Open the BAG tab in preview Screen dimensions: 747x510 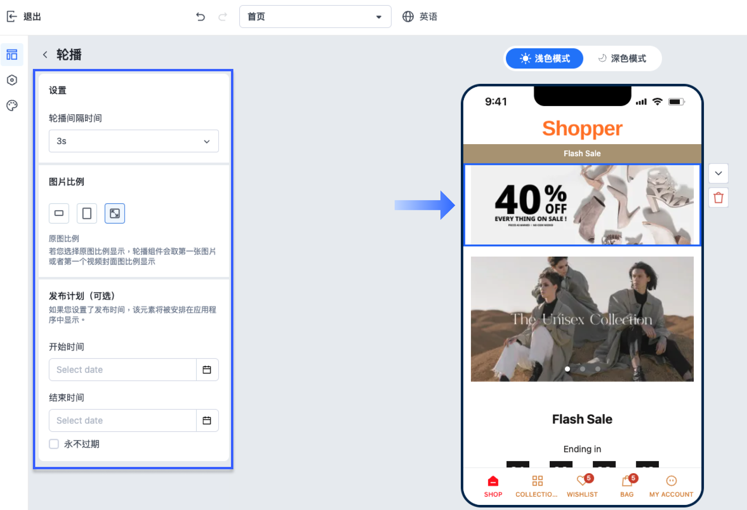pyautogui.click(x=627, y=486)
